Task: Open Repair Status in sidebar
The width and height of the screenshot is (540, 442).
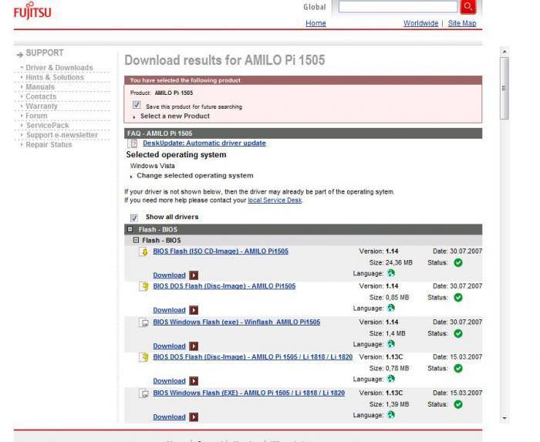Action: pyautogui.click(x=49, y=145)
